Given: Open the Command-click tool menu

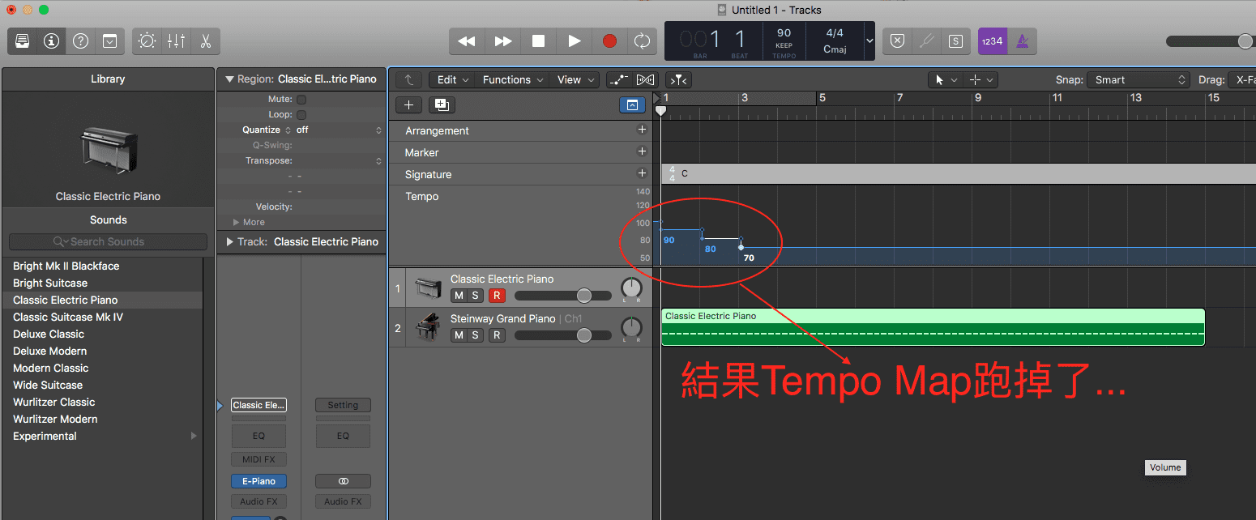Looking at the screenshot, I should [x=980, y=79].
